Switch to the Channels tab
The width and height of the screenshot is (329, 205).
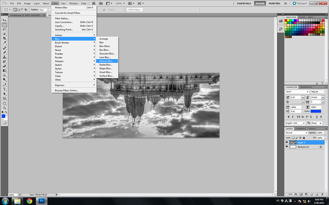(x=300, y=129)
